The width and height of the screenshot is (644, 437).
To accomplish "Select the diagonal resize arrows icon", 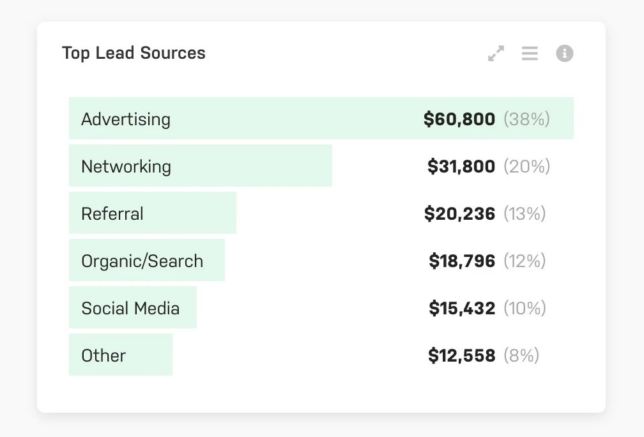I will pyautogui.click(x=496, y=54).
